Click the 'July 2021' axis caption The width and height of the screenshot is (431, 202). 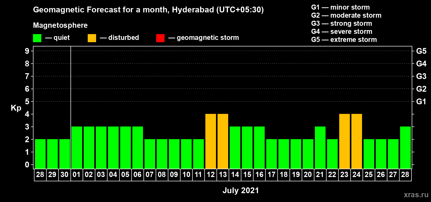241,190
